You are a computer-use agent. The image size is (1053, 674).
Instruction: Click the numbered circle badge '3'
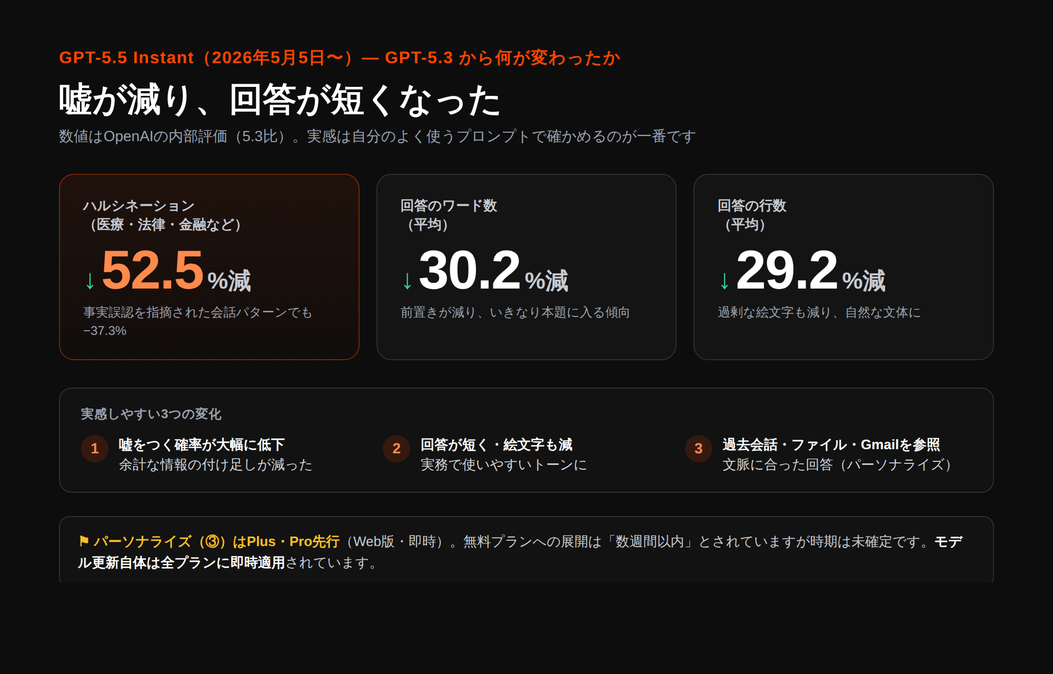click(699, 449)
